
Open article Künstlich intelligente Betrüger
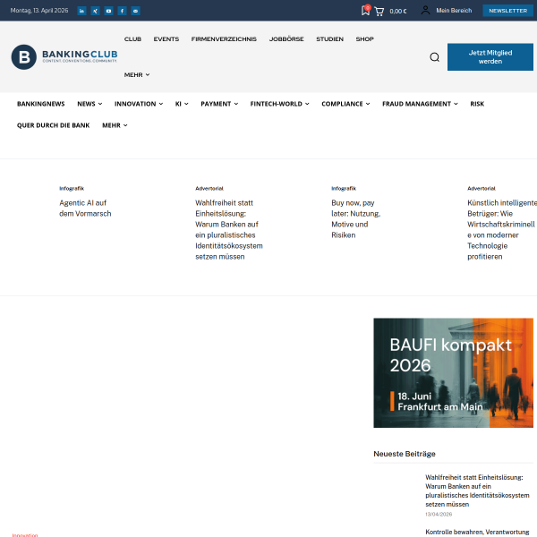(502, 229)
